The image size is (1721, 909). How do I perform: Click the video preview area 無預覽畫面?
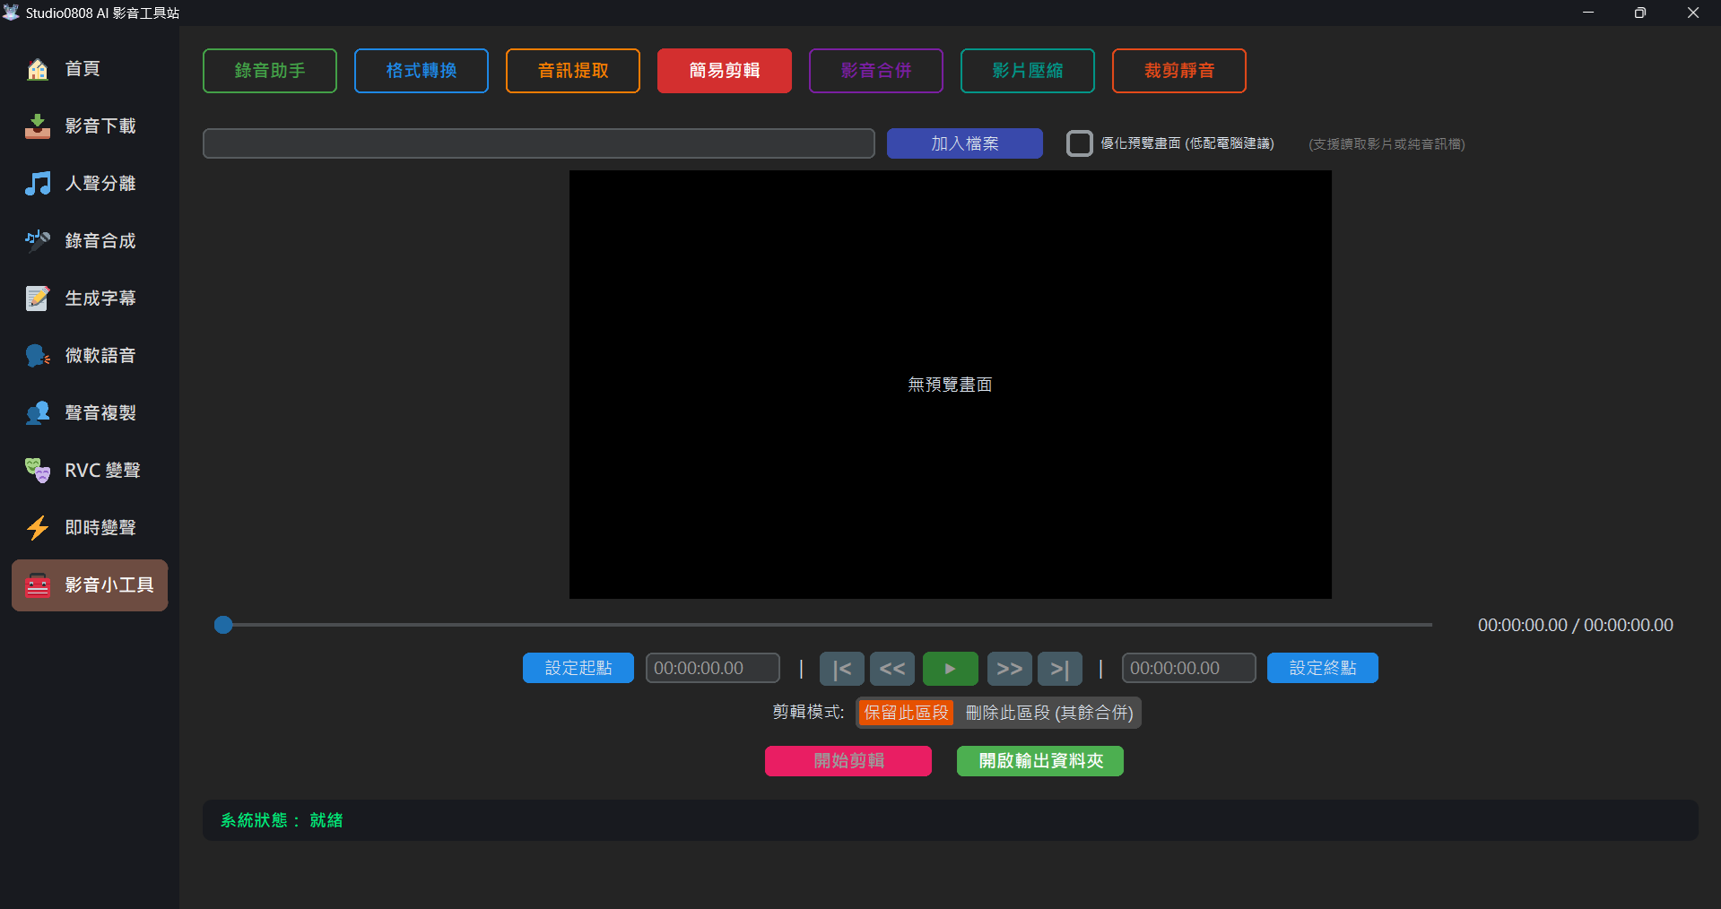[951, 385]
